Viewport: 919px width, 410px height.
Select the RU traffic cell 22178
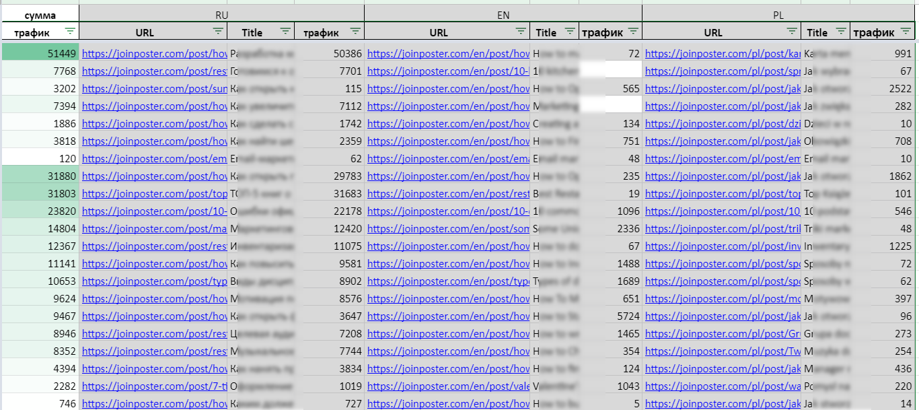click(330, 211)
